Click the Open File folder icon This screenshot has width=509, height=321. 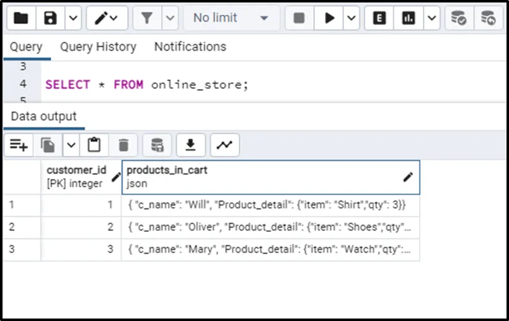pos(20,19)
